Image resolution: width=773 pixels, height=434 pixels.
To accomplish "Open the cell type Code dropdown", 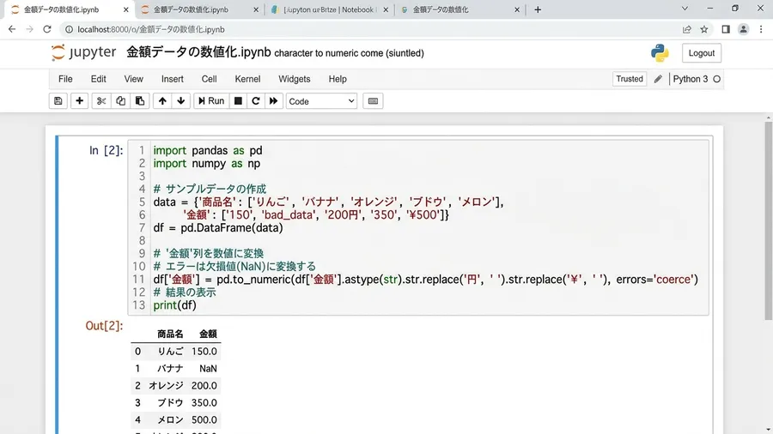I will tap(321, 101).
